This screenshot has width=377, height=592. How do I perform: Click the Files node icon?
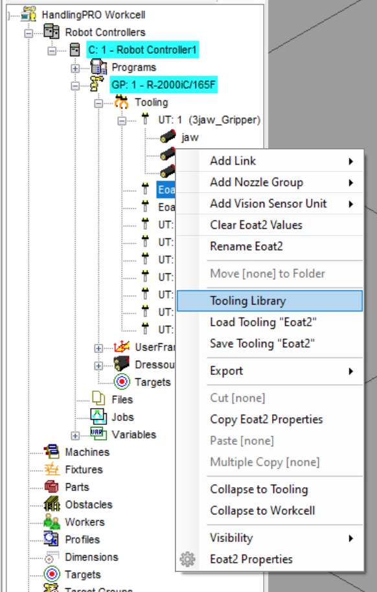coord(98,399)
